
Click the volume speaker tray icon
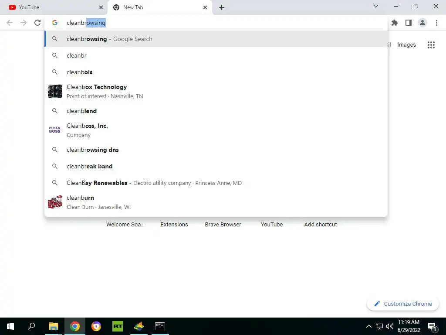point(390,326)
